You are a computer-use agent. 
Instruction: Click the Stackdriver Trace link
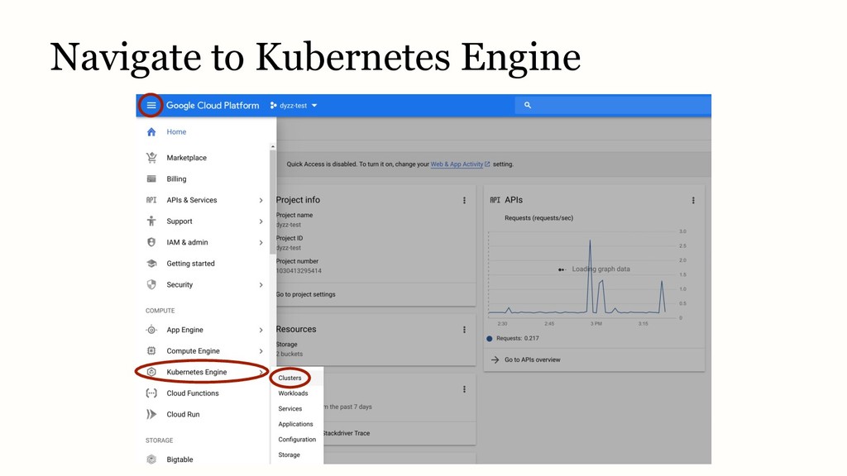347,433
